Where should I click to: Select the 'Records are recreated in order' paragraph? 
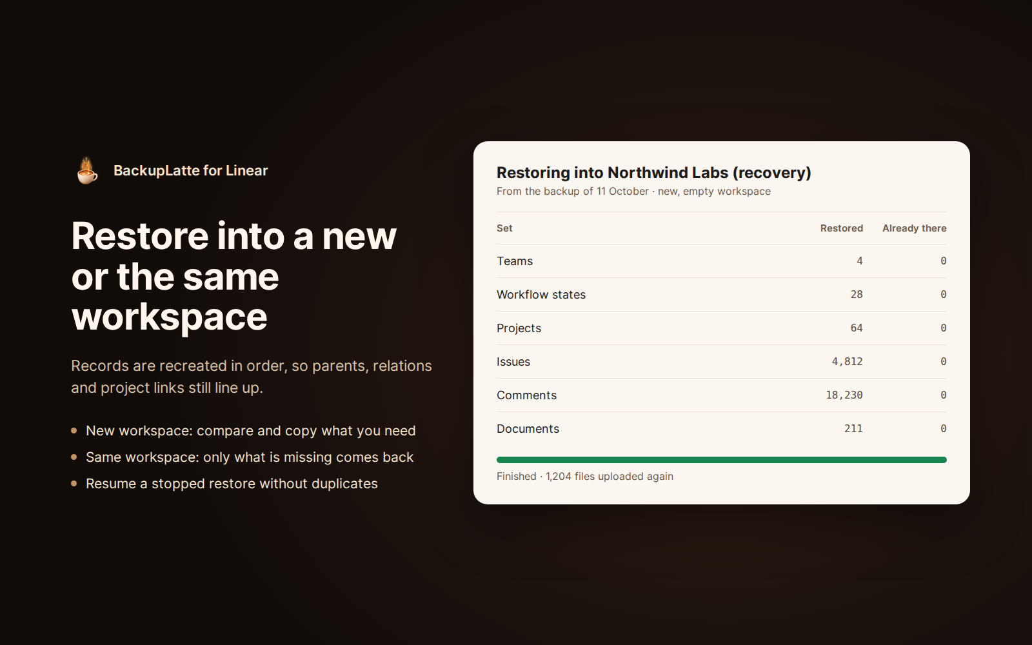tap(252, 377)
